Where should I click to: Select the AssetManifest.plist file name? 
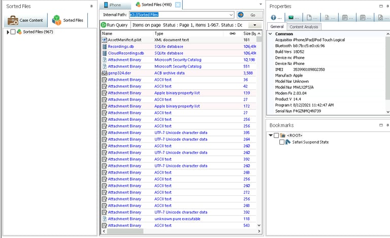point(124,40)
